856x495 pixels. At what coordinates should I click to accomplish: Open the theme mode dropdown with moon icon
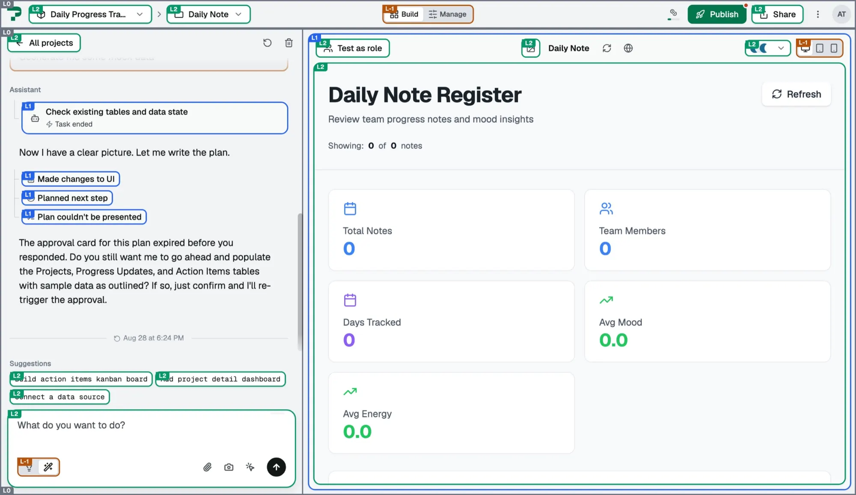point(768,48)
